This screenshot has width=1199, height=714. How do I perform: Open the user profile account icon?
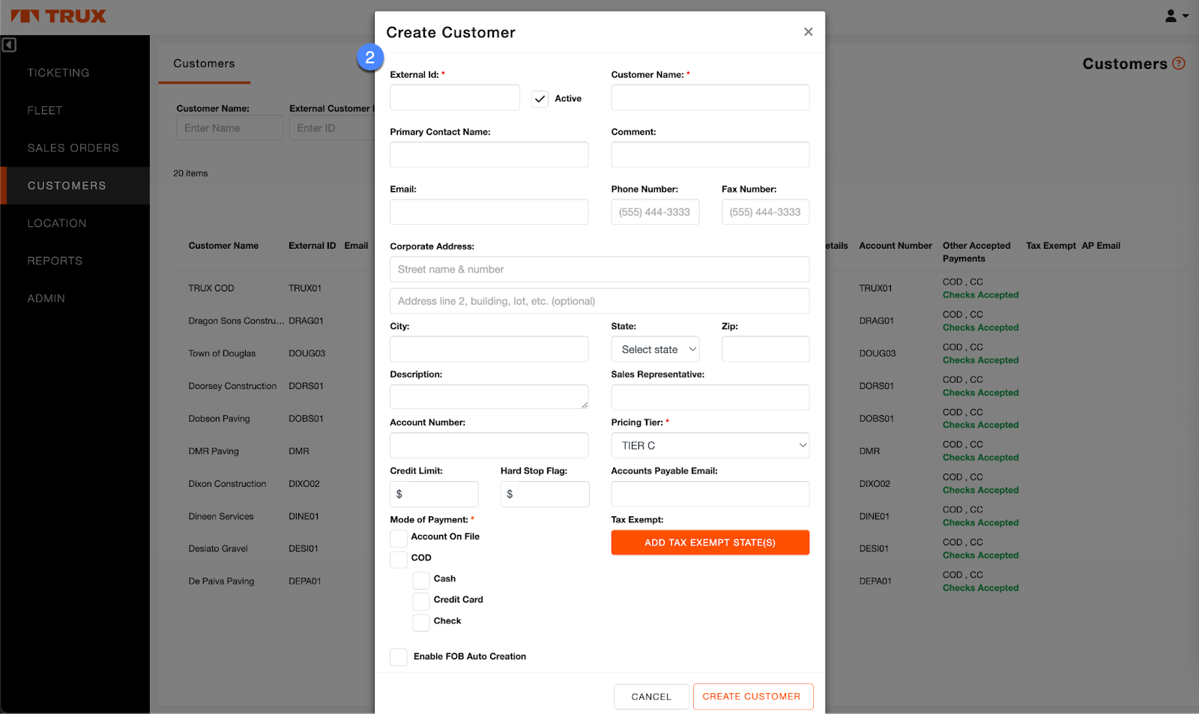[1175, 16]
